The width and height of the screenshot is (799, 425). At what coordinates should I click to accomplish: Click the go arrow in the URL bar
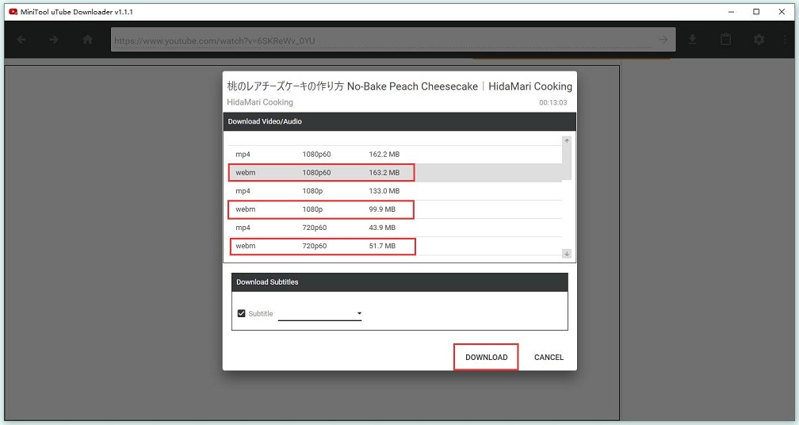coord(663,40)
